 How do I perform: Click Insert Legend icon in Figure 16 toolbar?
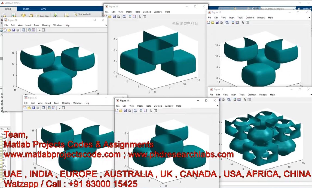(237, 22)
